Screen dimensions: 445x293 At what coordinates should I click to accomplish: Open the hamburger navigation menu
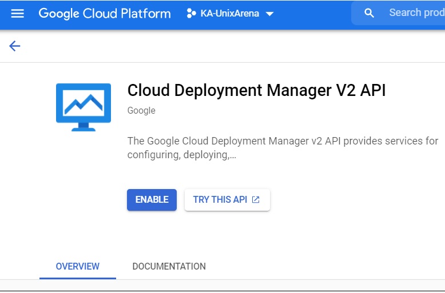coord(17,13)
